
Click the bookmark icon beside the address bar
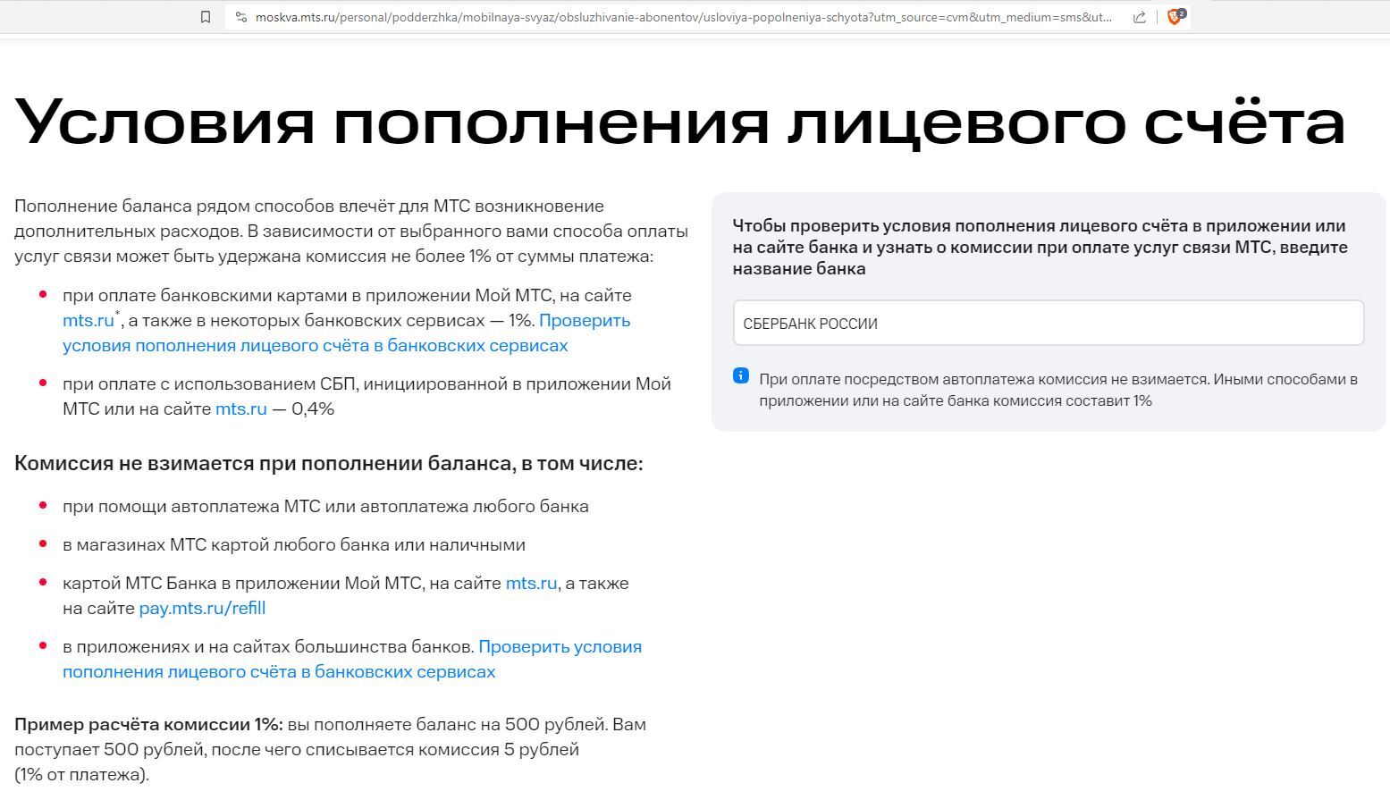click(206, 17)
